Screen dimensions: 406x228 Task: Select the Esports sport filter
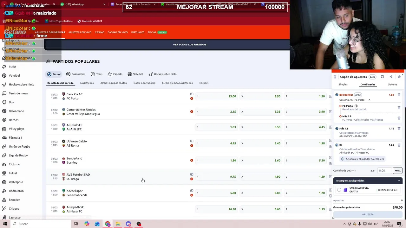pyautogui.click(x=115, y=74)
